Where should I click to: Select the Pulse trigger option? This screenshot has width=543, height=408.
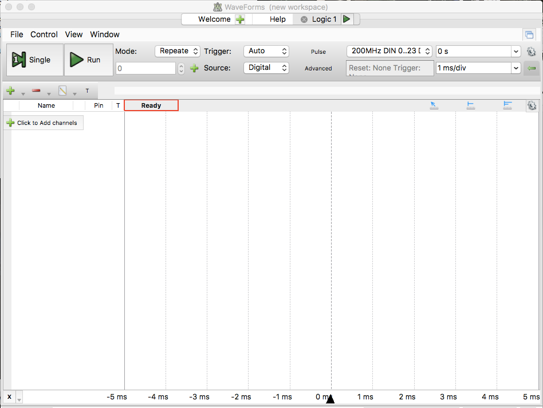point(318,52)
